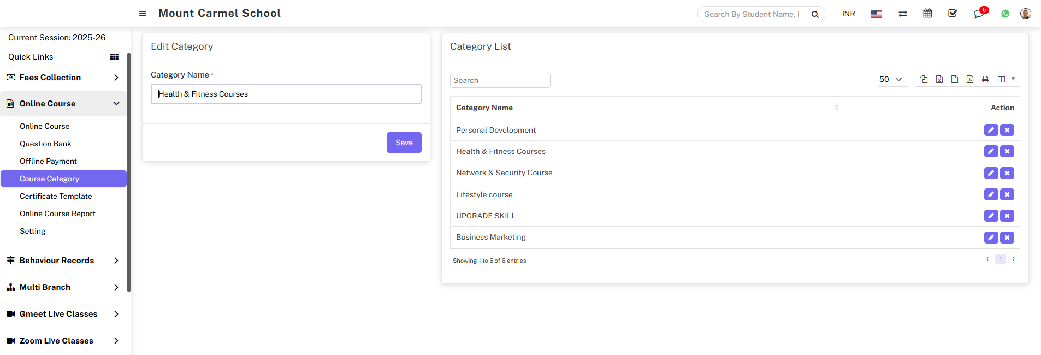Export category list to Excel

point(939,79)
